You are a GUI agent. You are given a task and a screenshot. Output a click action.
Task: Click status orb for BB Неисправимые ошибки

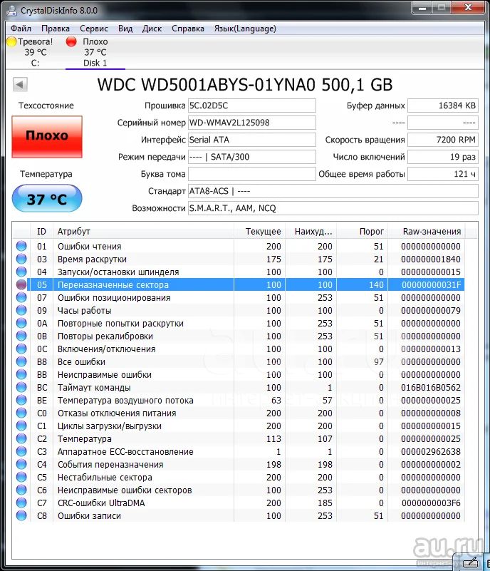(21, 374)
